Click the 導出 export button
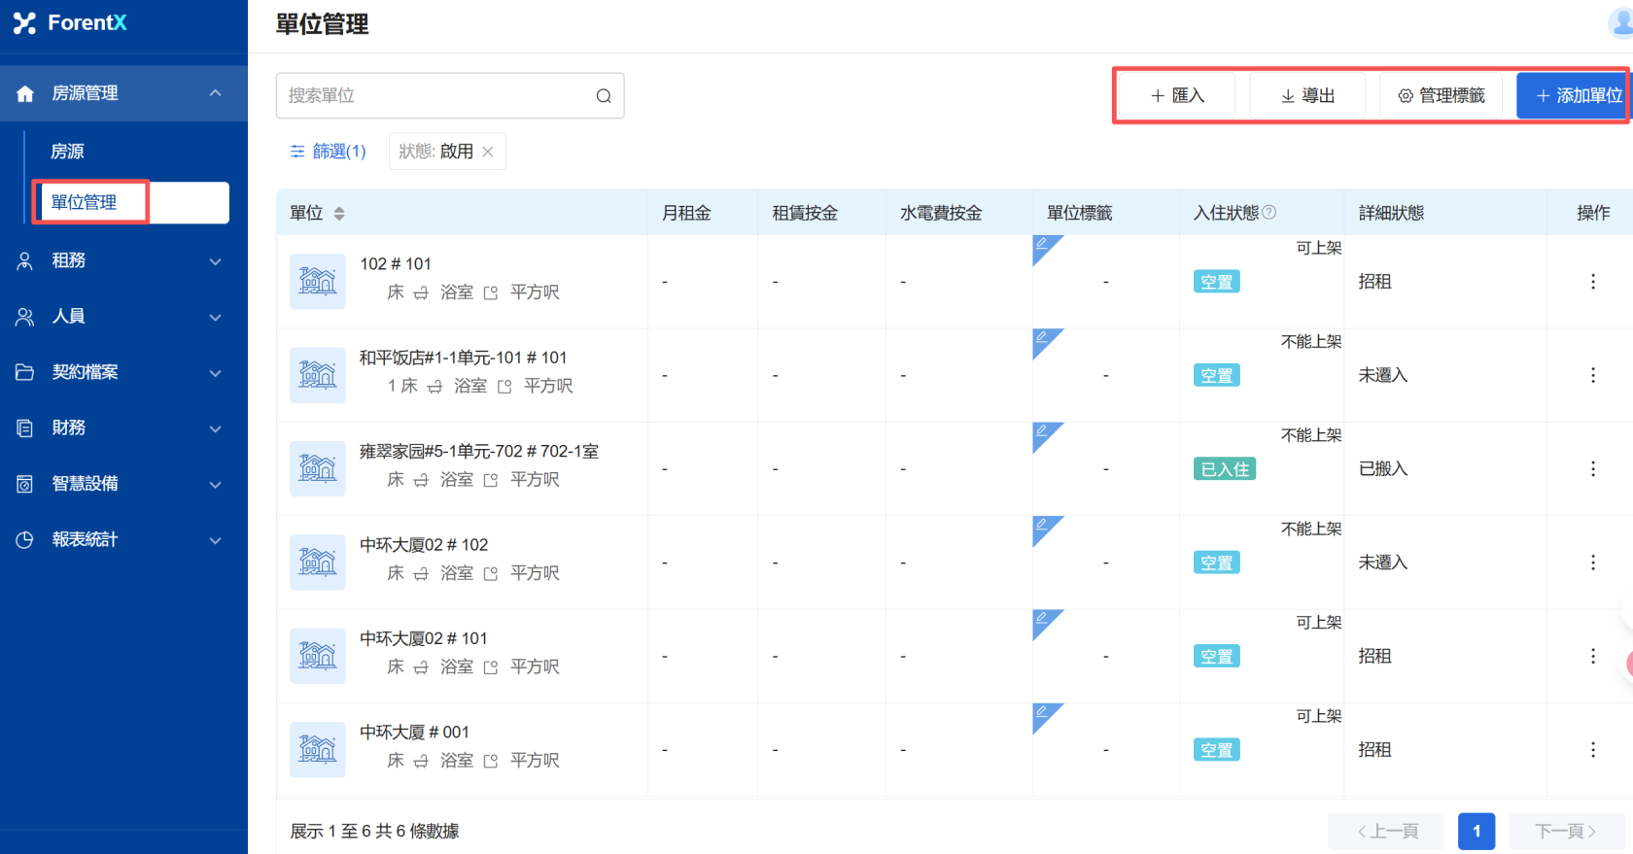 tap(1307, 95)
